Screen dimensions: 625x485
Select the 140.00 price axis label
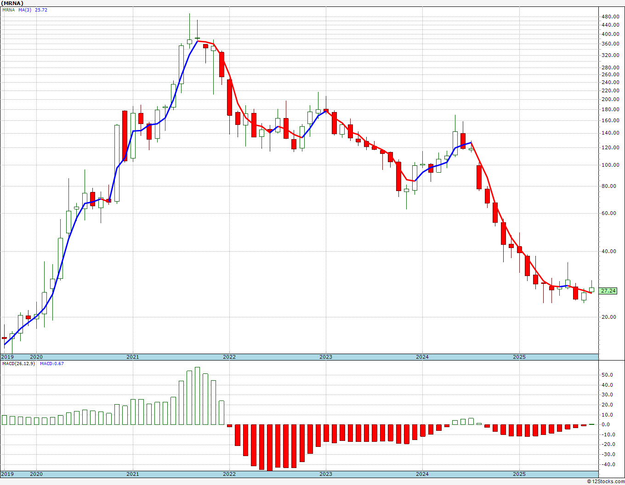(x=610, y=133)
